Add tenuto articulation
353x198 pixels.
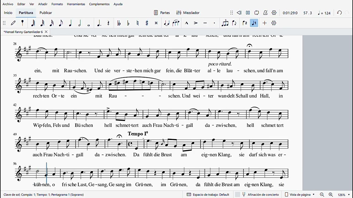(x=205, y=23)
